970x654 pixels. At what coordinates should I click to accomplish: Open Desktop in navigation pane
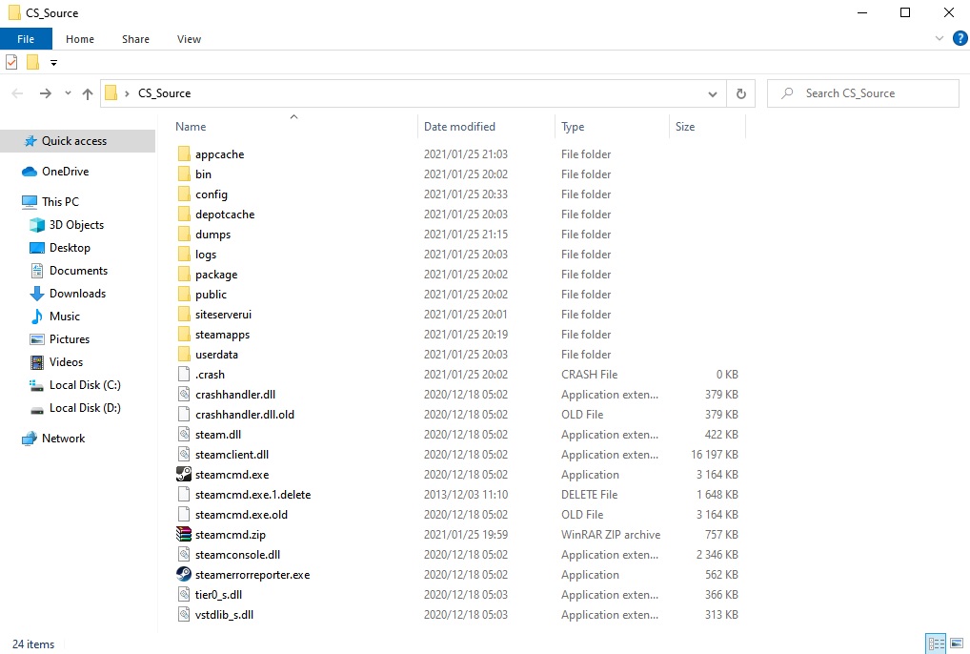[70, 248]
